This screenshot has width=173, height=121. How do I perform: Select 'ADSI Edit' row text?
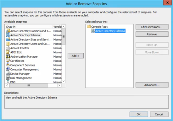(16, 52)
